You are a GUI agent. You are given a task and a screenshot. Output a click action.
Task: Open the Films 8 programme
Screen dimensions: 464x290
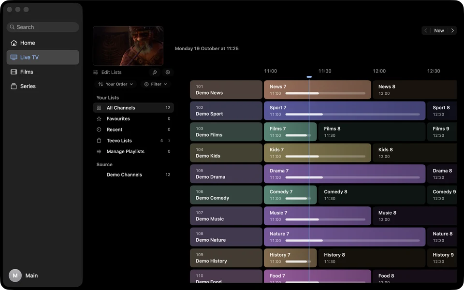[x=372, y=131]
